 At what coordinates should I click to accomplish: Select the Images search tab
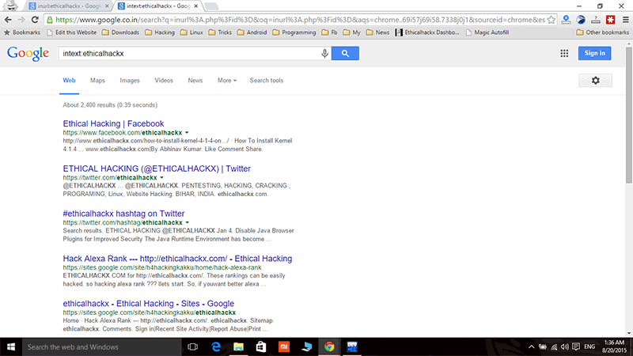130,81
